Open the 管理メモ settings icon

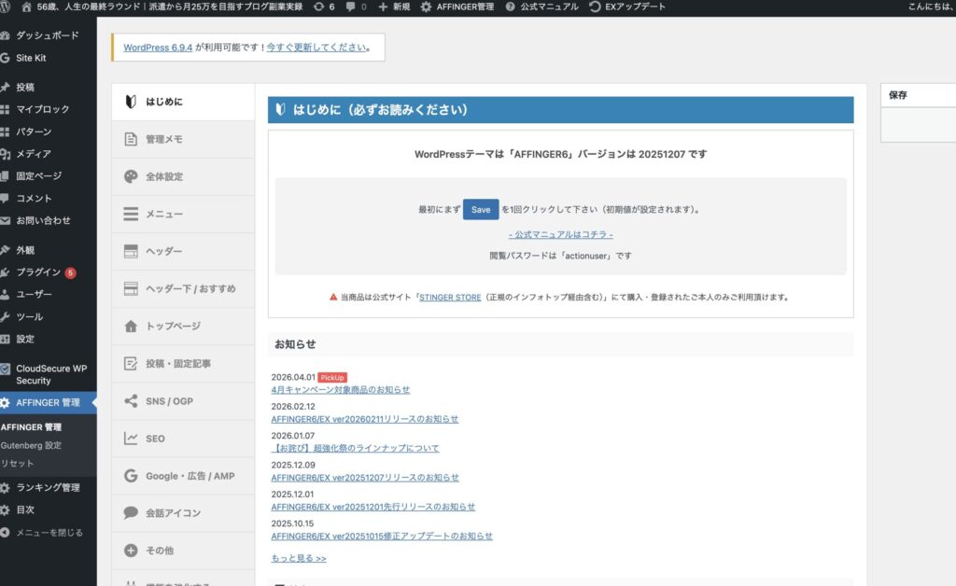(x=130, y=139)
